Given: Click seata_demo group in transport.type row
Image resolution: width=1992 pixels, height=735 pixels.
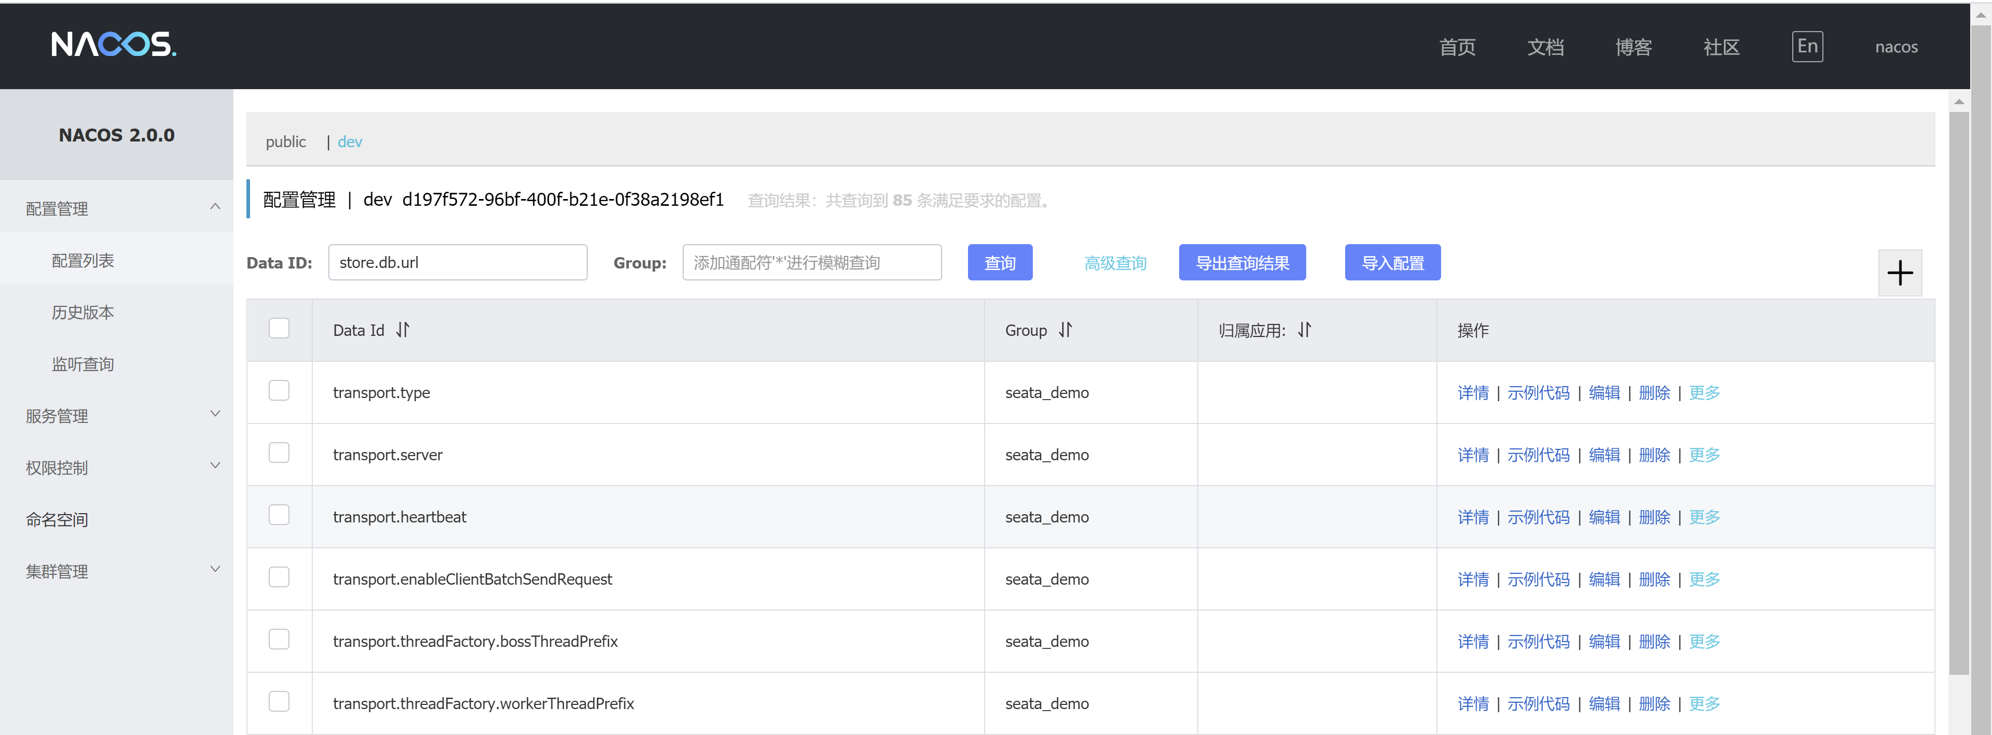Looking at the screenshot, I should pyautogui.click(x=1046, y=392).
